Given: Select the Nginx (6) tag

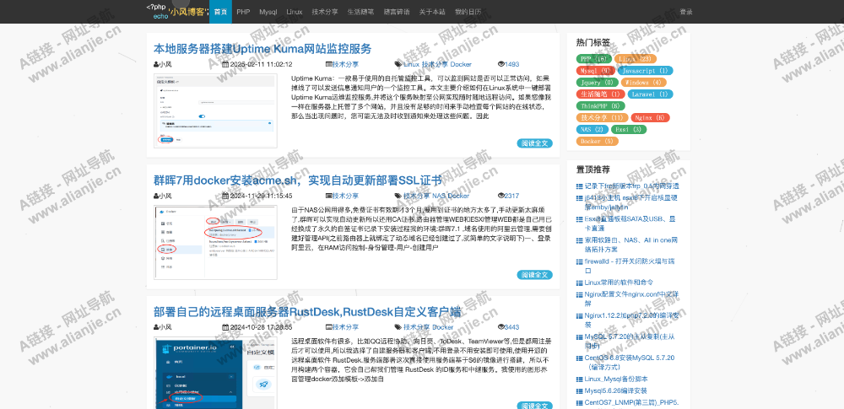Looking at the screenshot, I should point(650,118).
